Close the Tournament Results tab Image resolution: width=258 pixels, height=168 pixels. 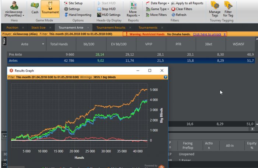pyautogui.click(x=130, y=28)
